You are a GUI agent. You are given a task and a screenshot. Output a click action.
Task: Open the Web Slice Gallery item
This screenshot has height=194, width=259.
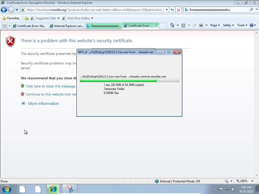[78, 18]
